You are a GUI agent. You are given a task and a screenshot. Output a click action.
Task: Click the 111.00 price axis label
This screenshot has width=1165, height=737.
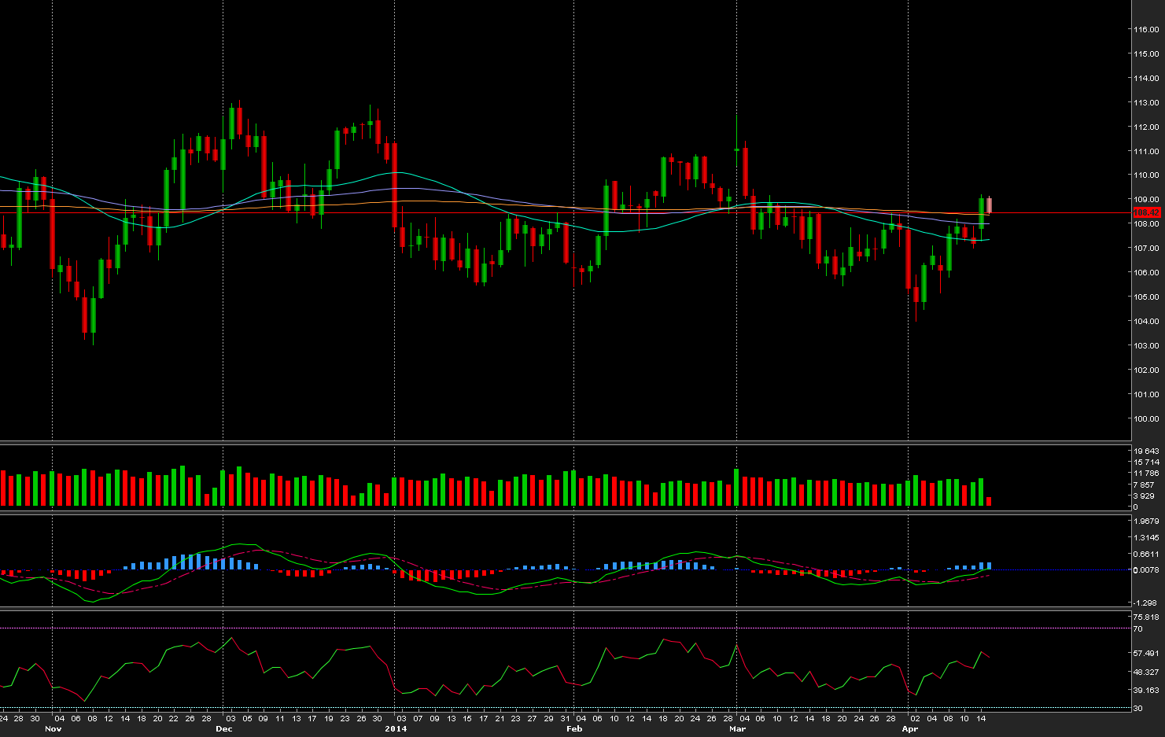1146,151
